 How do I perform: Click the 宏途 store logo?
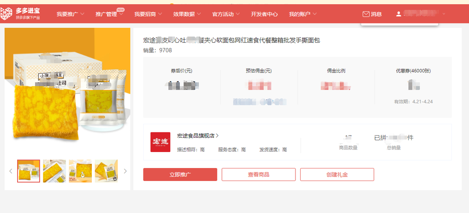[x=160, y=142]
